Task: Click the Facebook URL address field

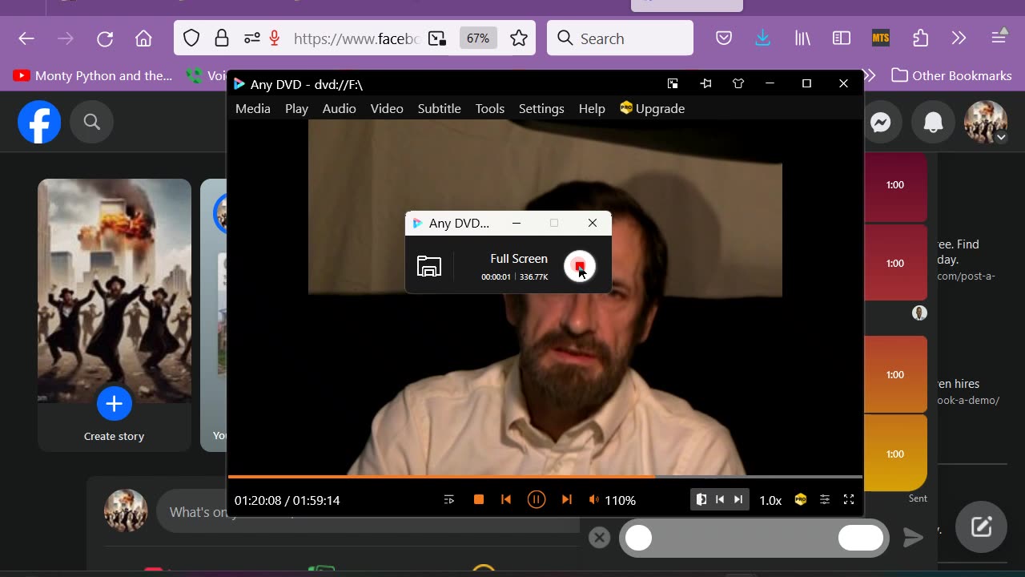Action: coord(356,38)
